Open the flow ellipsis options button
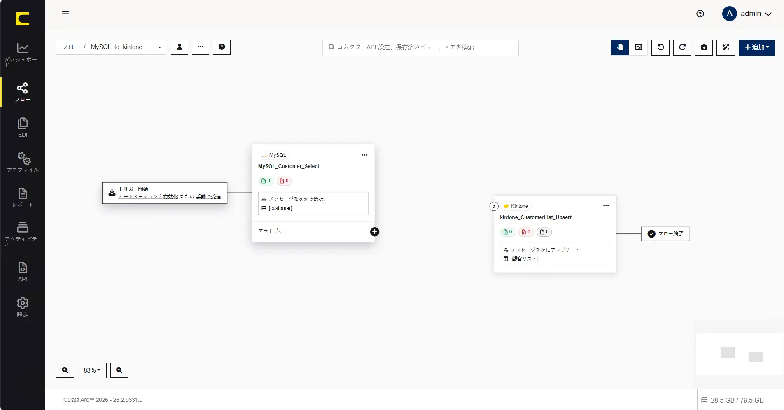 pos(201,47)
